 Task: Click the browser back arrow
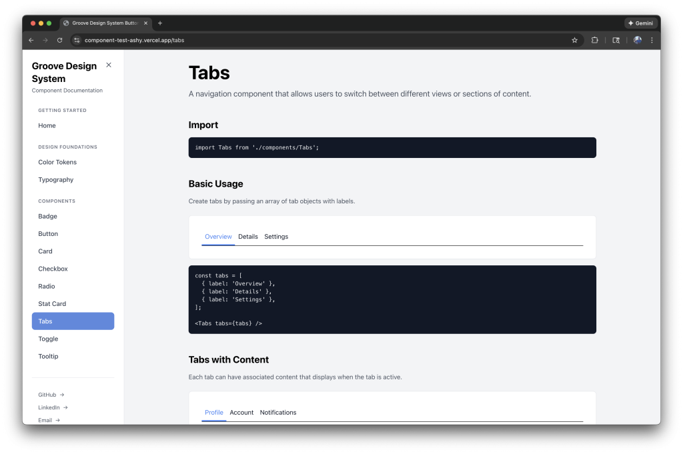click(x=31, y=40)
